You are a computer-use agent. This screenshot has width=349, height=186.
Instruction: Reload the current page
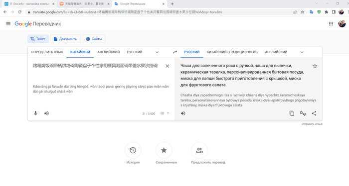(x=20, y=12)
